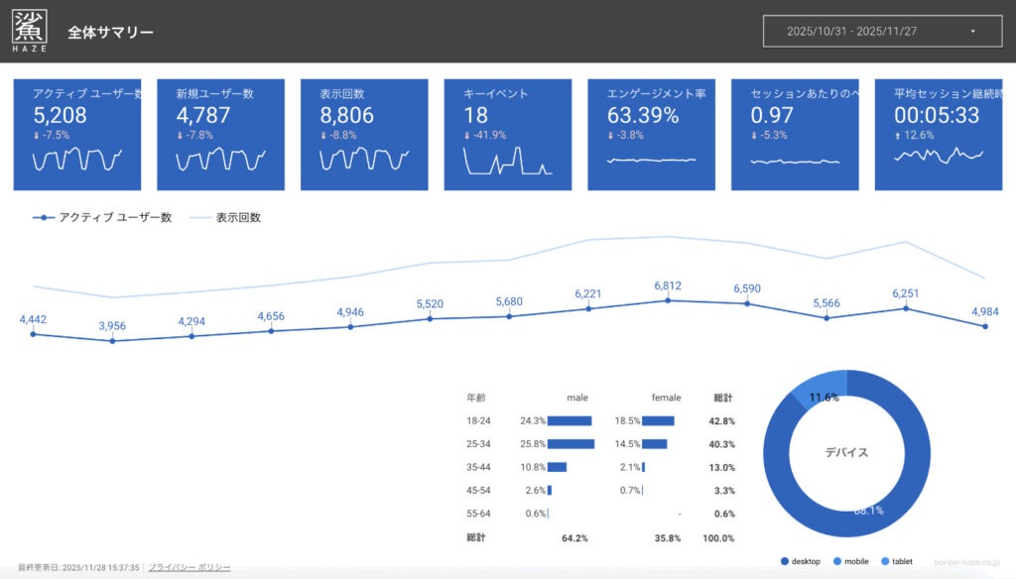Select the エンゲージメント率 scorecard
The width and height of the screenshot is (1016, 579).
coord(652,135)
